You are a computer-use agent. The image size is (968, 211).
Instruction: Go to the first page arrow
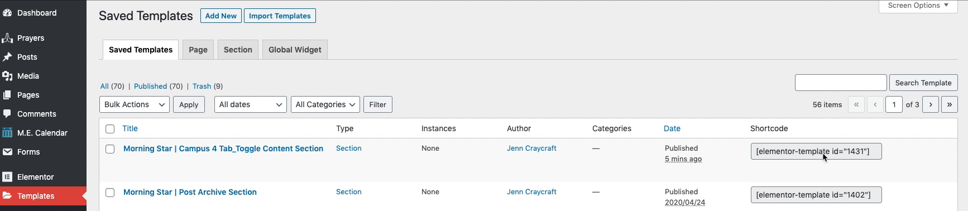[x=856, y=104]
